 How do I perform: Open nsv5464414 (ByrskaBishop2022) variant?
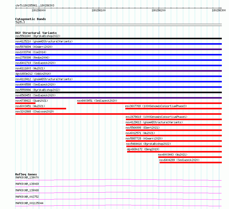point(148,144)
